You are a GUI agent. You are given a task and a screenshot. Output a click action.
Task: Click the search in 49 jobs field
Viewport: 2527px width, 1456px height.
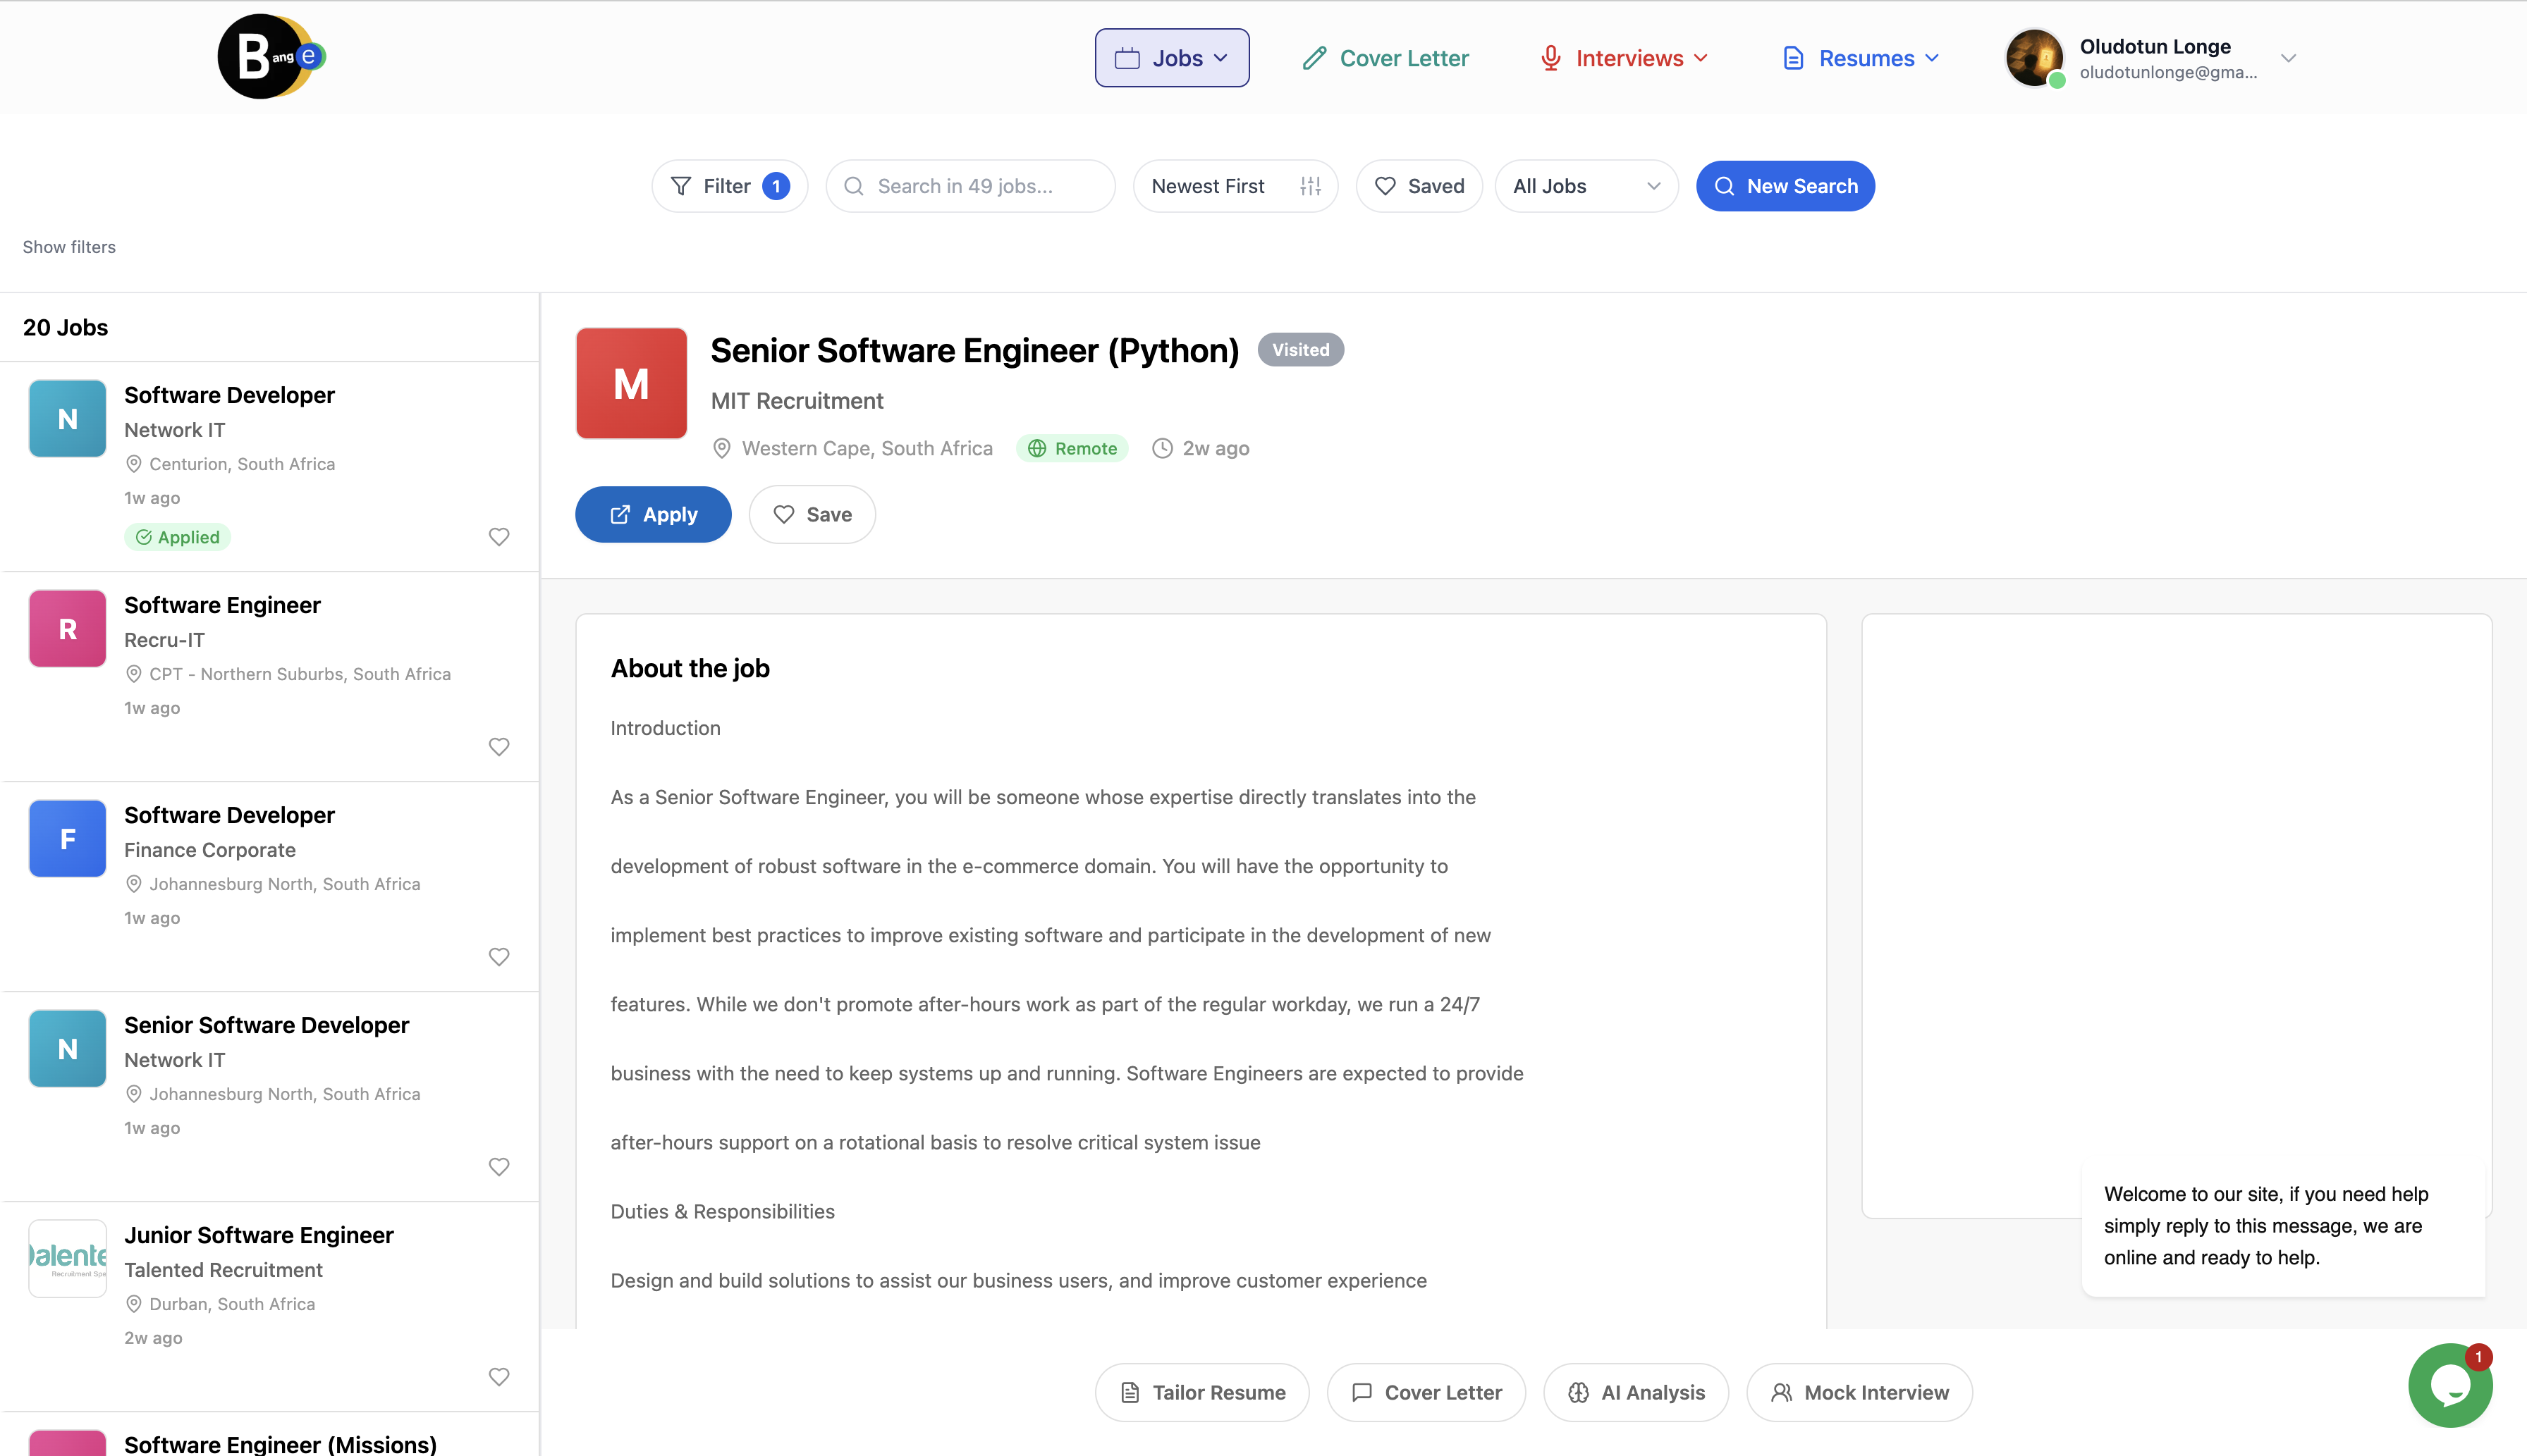click(969, 186)
